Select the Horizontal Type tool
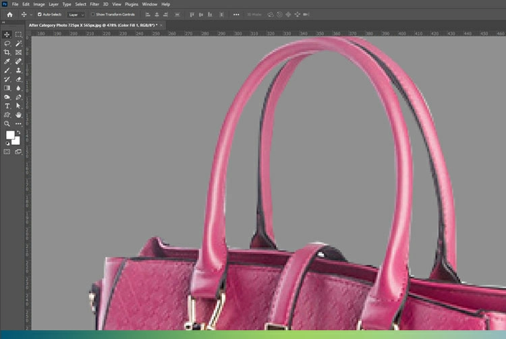The width and height of the screenshot is (506, 339). (x=7, y=106)
